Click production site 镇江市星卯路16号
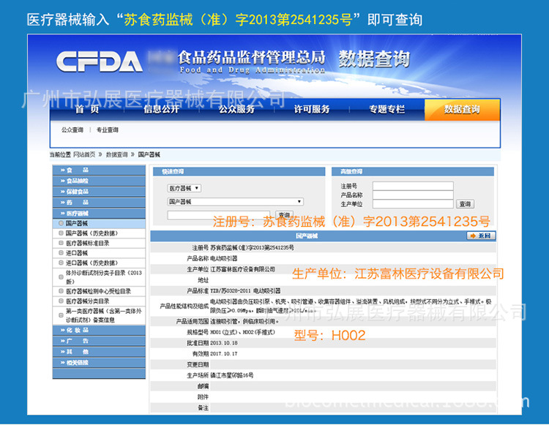The width and height of the screenshot is (549, 425). click(232, 375)
